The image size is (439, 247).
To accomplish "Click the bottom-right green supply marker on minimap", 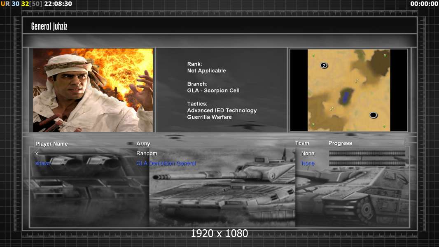I will coord(384,126).
